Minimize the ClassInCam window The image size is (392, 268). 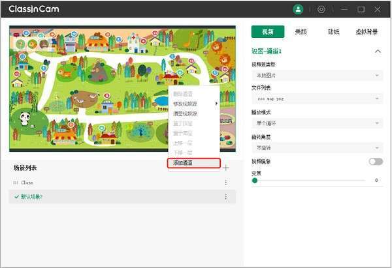(344, 10)
